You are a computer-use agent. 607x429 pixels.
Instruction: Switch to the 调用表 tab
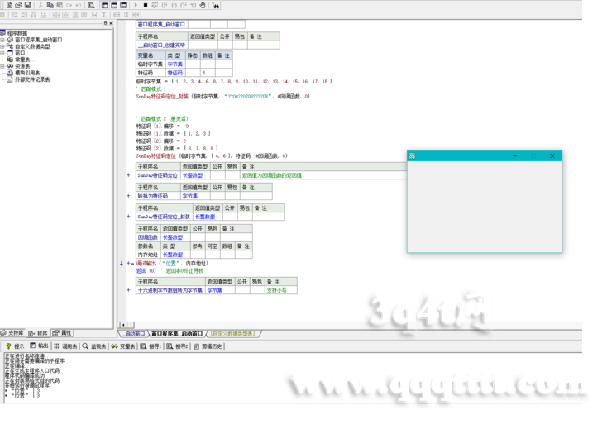pyautogui.click(x=66, y=346)
